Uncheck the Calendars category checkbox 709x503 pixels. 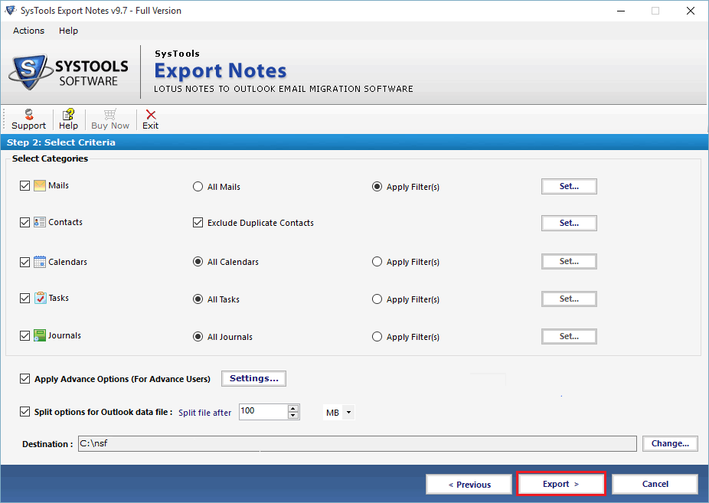point(25,262)
